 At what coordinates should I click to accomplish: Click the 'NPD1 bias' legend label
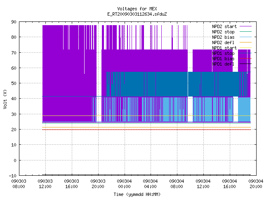coord(223,59)
